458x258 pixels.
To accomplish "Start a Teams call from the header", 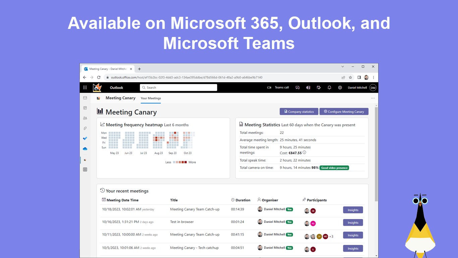I will pyautogui.click(x=278, y=88).
